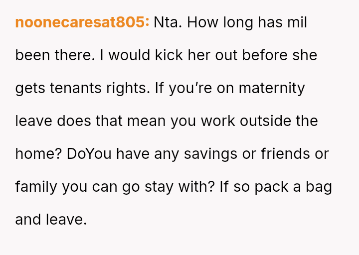Click the word "family"

click(37, 187)
